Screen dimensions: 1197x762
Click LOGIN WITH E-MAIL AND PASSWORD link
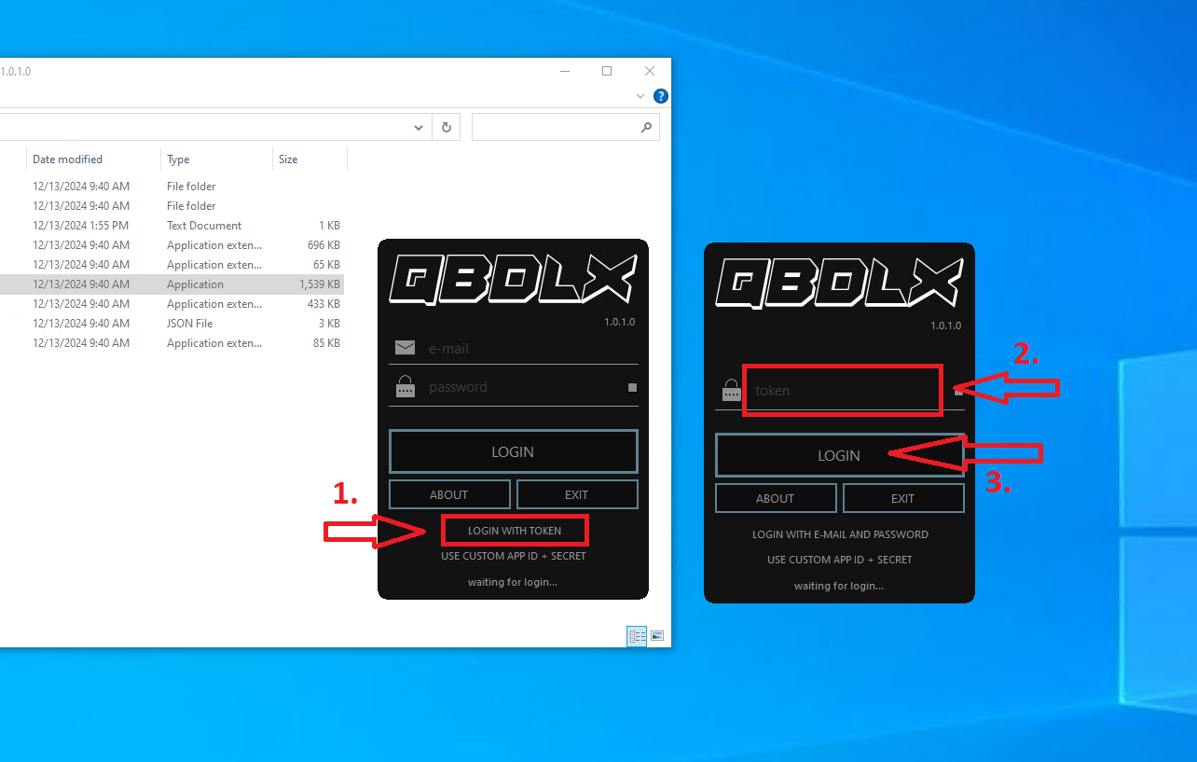click(840, 534)
